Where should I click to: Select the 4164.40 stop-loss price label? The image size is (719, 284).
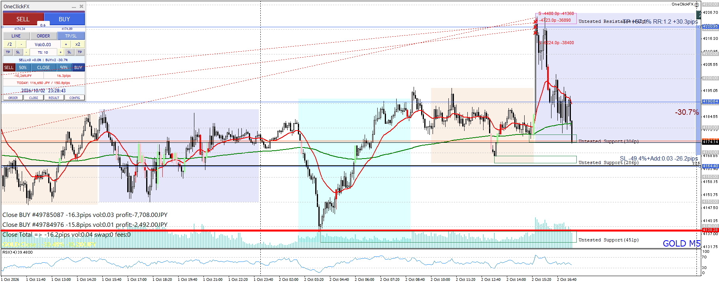tap(710, 166)
